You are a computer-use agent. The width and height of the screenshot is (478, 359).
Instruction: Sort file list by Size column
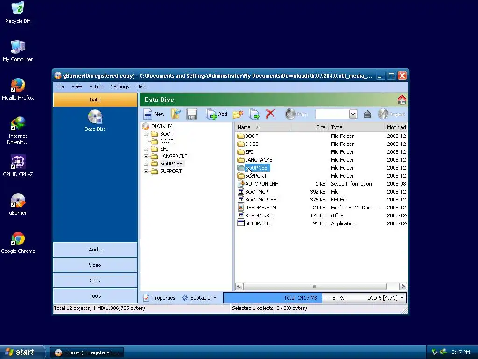point(309,127)
